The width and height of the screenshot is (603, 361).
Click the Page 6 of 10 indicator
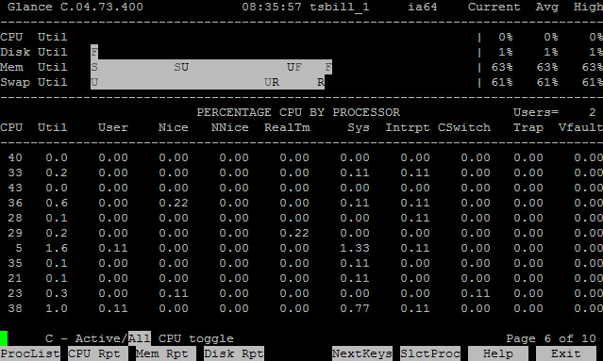[x=551, y=338]
